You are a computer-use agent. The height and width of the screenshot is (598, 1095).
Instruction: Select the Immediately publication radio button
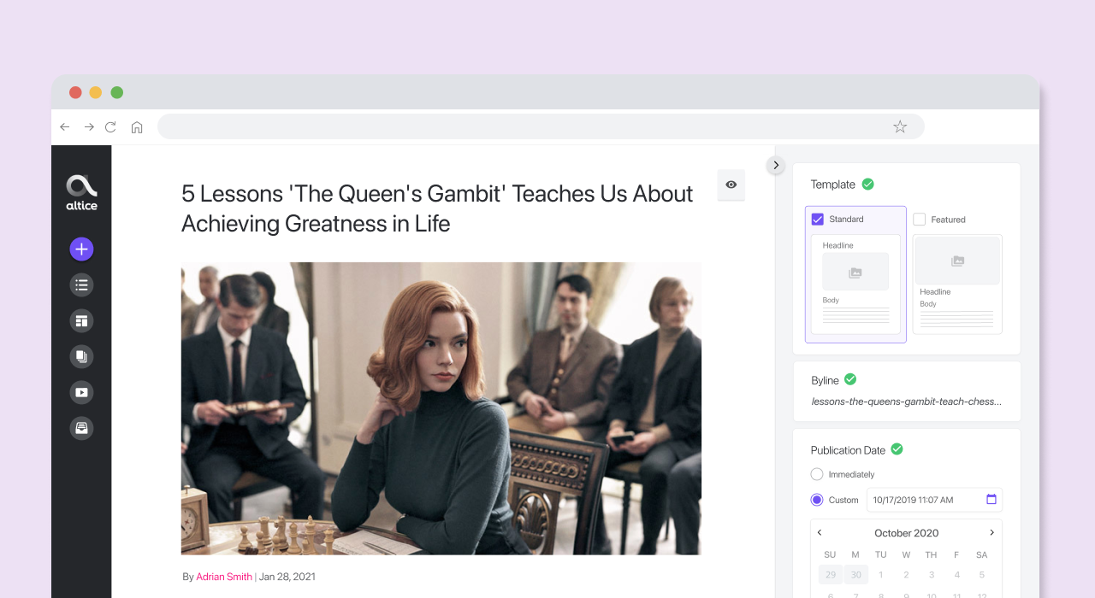817,474
